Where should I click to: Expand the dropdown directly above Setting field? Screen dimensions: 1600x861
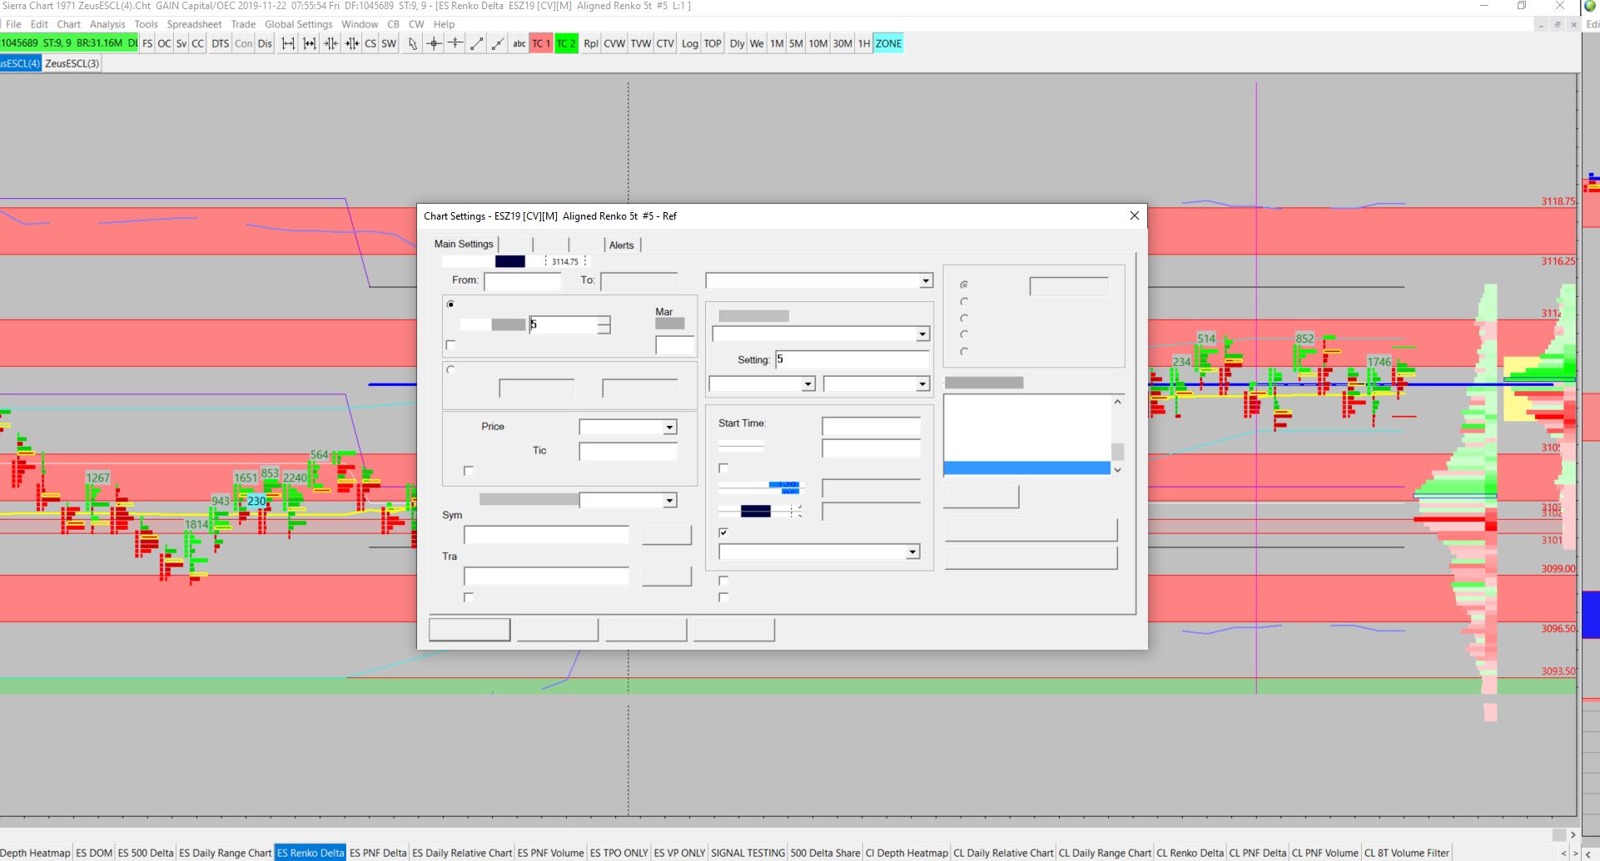922,334
